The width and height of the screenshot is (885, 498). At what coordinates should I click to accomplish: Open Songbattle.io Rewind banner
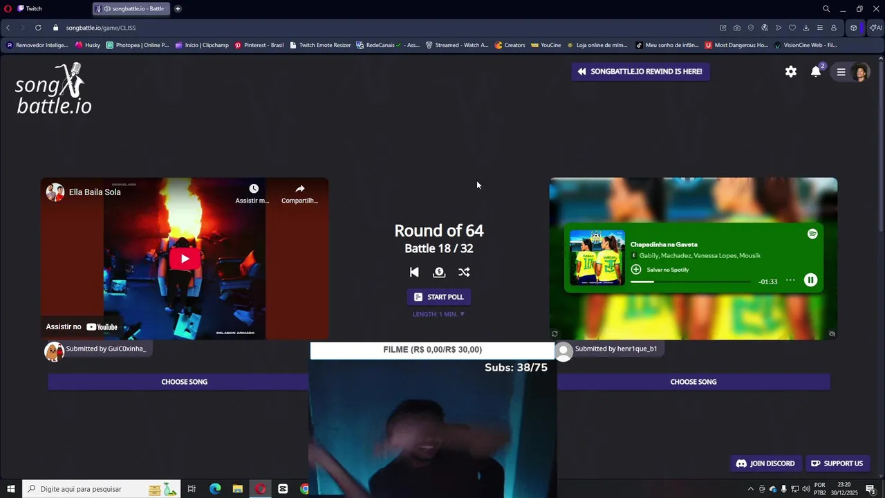pyautogui.click(x=640, y=71)
